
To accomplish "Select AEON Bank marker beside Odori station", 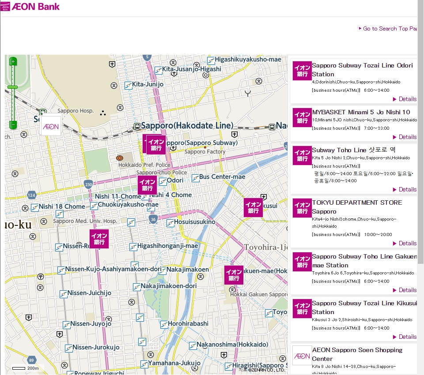I will pos(147,185).
